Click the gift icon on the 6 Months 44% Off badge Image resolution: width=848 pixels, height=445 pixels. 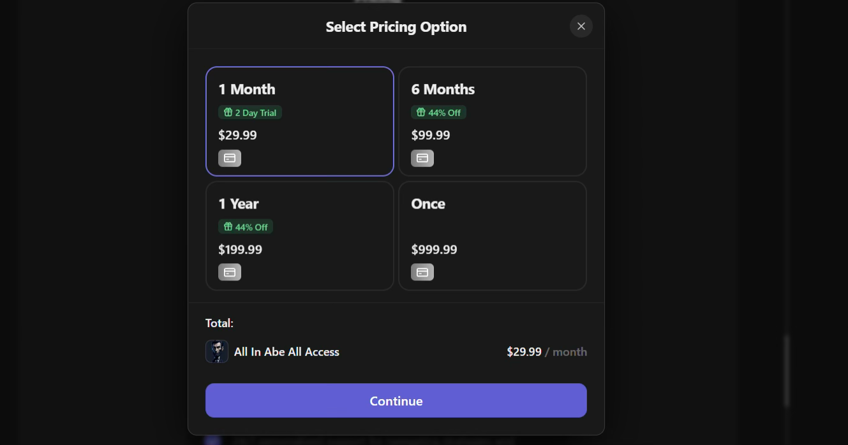(x=420, y=112)
